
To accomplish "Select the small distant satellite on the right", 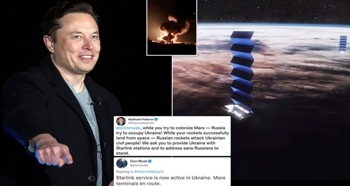I will click(342, 44).
